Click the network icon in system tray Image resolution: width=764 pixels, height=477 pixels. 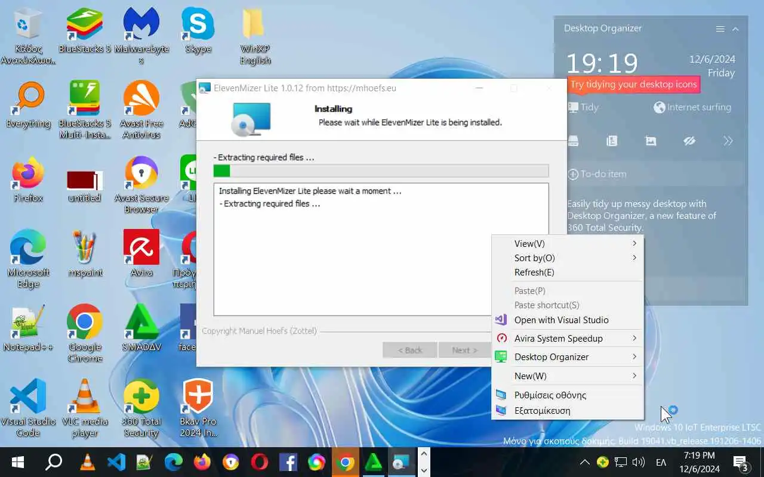(621, 462)
